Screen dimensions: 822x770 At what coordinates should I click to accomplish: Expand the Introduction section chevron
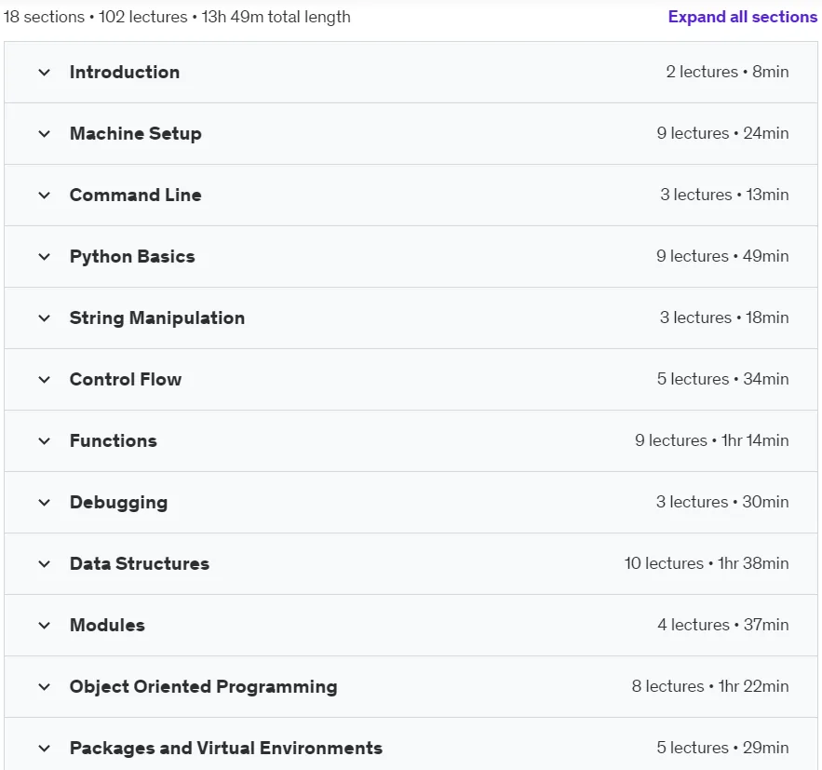(x=45, y=73)
